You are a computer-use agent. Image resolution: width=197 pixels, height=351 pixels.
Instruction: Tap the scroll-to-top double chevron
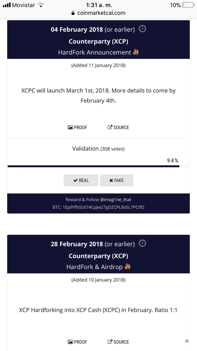tap(187, 341)
